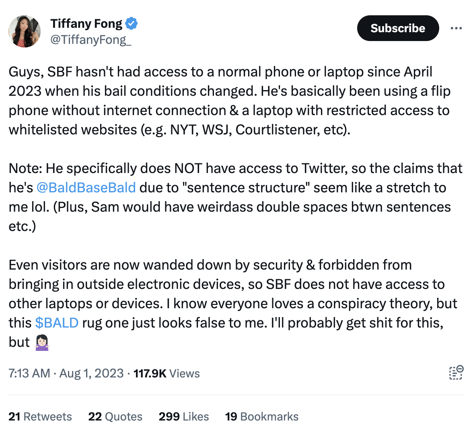Open the three-dot more options menu
The image size is (473, 437).
[456, 28]
